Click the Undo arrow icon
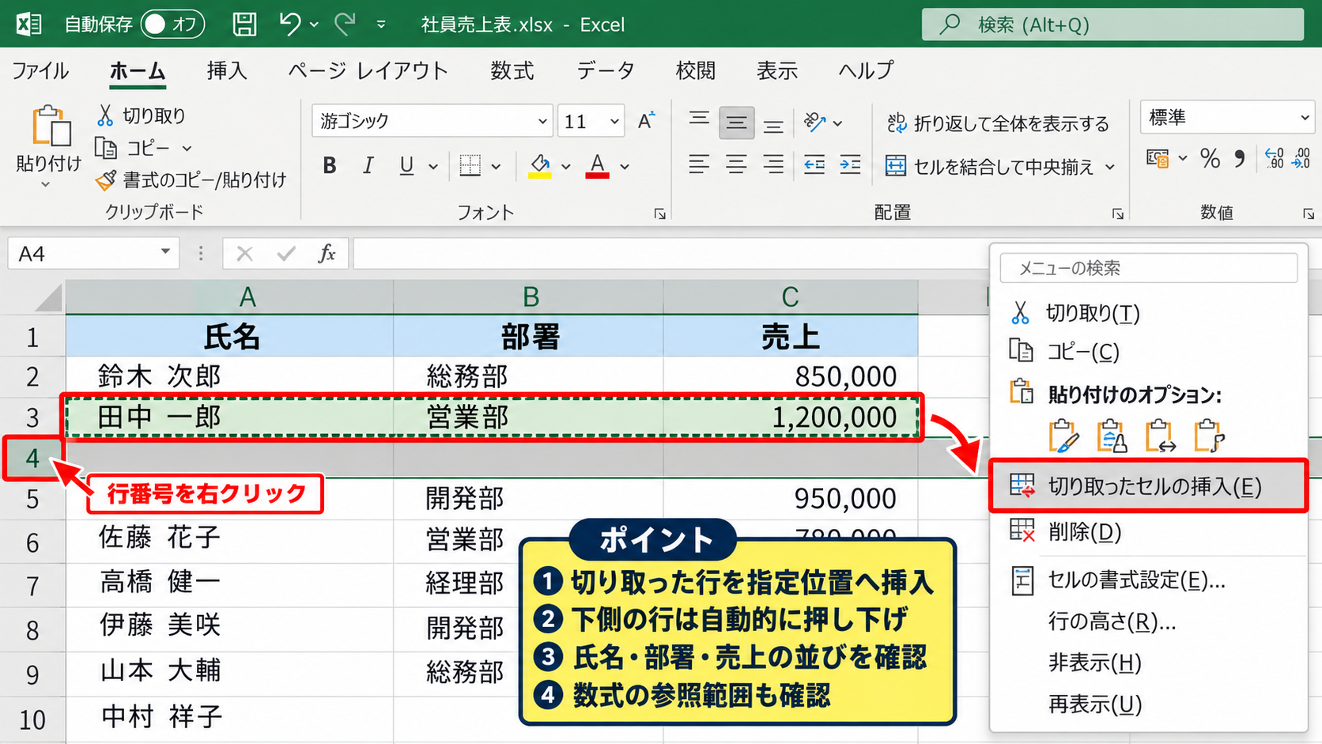Viewport: 1322px width, 744px height. tap(289, 25)
